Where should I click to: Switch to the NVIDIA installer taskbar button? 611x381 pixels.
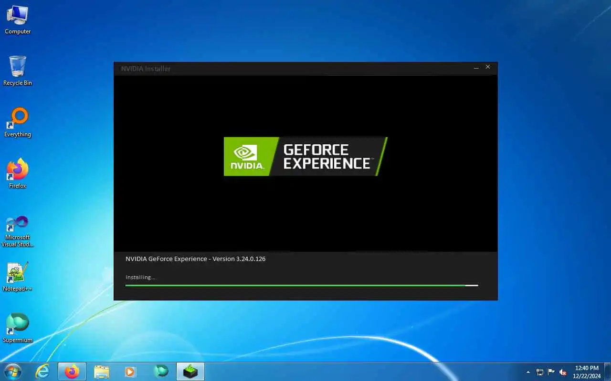190,371
